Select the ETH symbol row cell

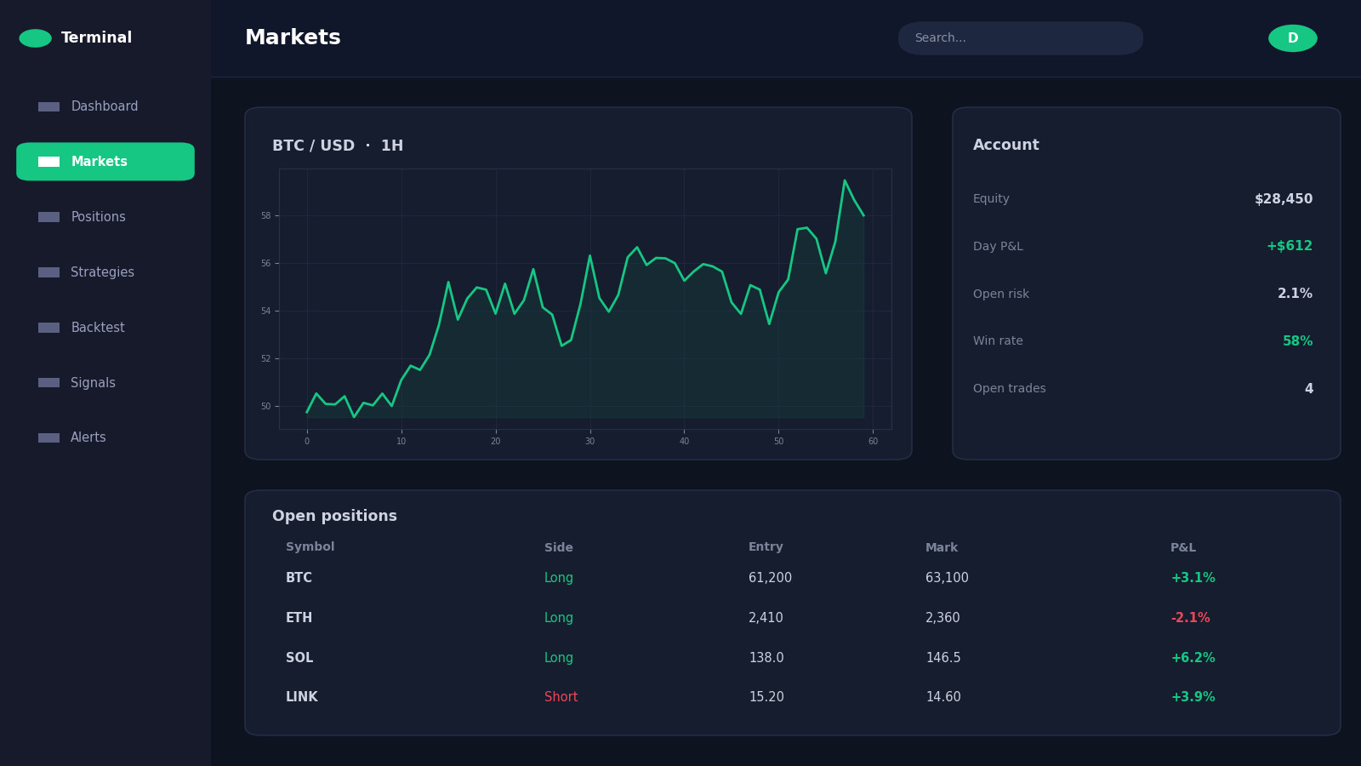click(299, 619)
